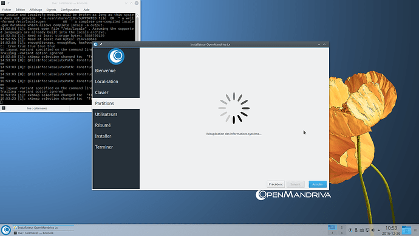Maximize the installer window with chevron-up icon
The height and width of the screenshot is (236, 419).
tap(324, 44)
